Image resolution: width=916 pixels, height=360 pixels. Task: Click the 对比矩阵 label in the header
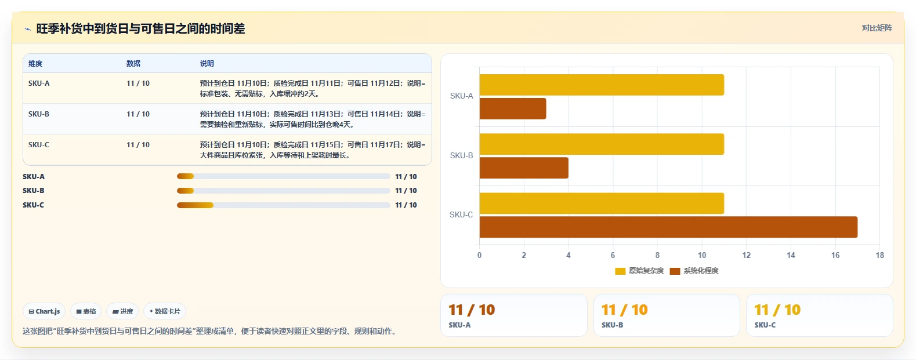(x=877, y=28)
